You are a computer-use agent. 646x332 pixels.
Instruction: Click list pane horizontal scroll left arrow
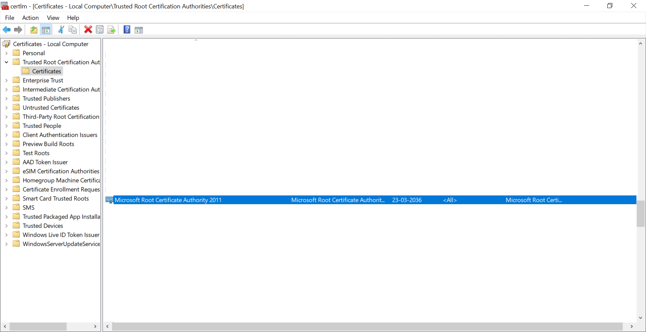[x=107, y=326]
